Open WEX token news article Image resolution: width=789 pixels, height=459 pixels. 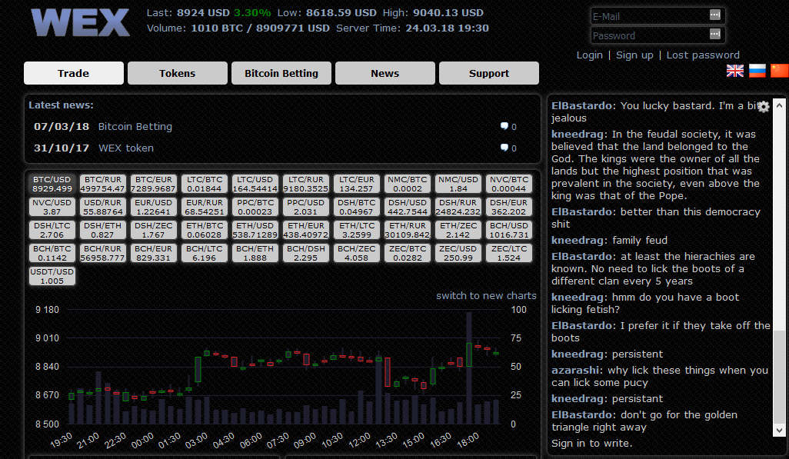pyautogui.click(x=126, y=148)
